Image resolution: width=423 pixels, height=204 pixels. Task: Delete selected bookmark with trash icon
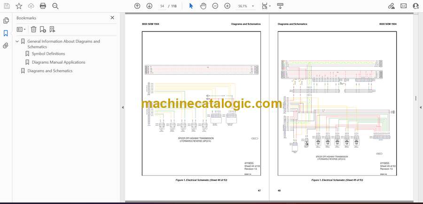point(33,29)
